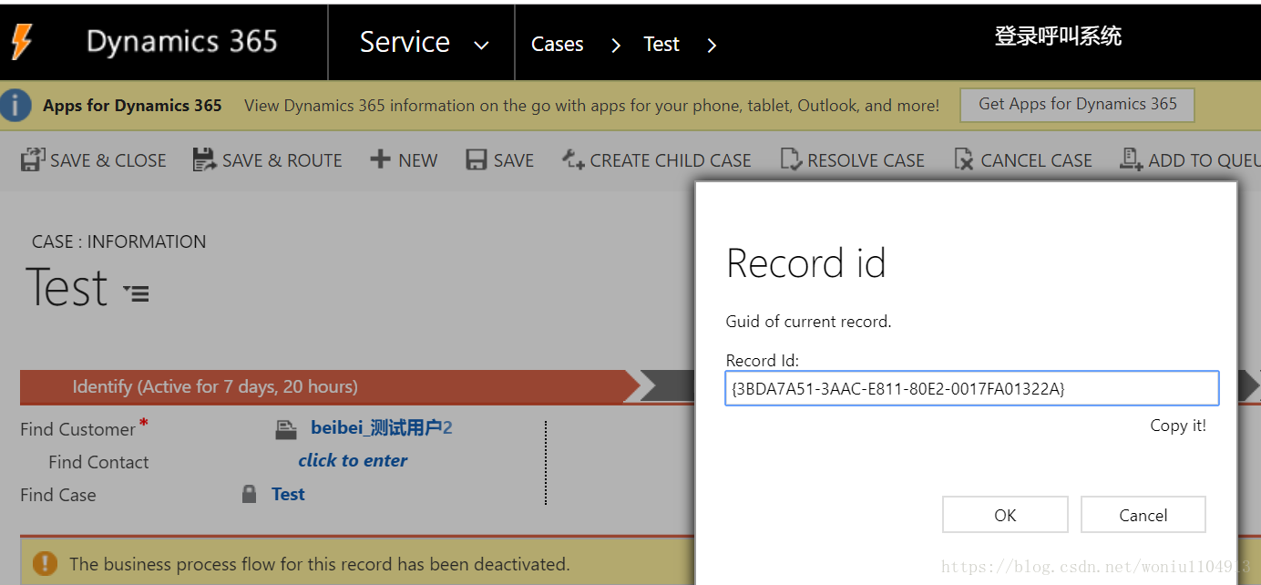
Task: Click Cancel in Record id dialog
Action: coord(1143,515)
